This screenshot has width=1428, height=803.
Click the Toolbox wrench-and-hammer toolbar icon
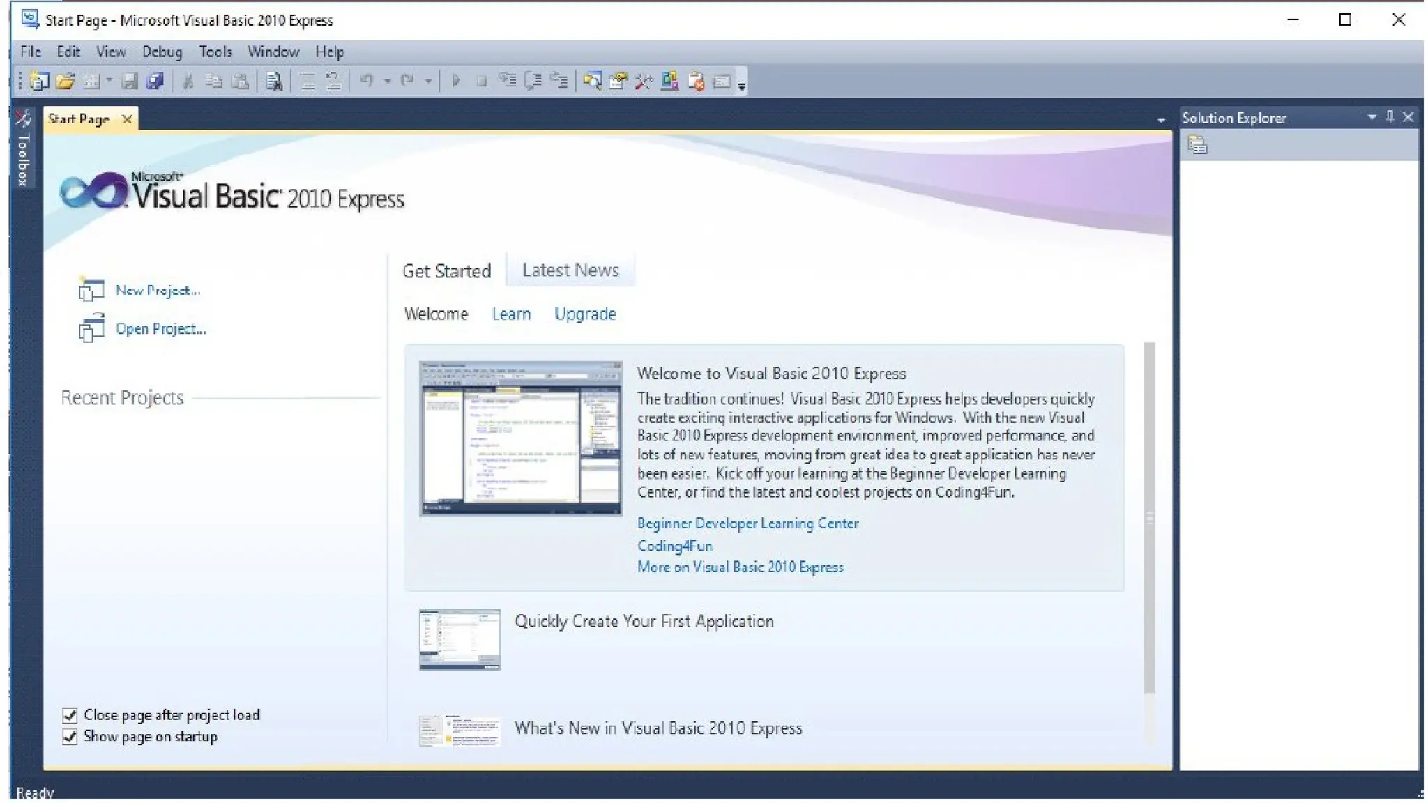point(644,82)
